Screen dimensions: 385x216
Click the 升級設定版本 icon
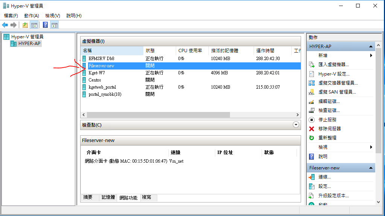click(x=312, y=196)
